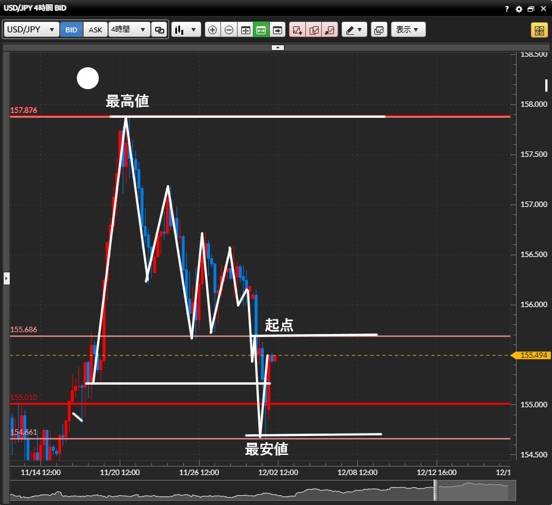
Task: Switch price display to ASK
Action: click(95, 29)
